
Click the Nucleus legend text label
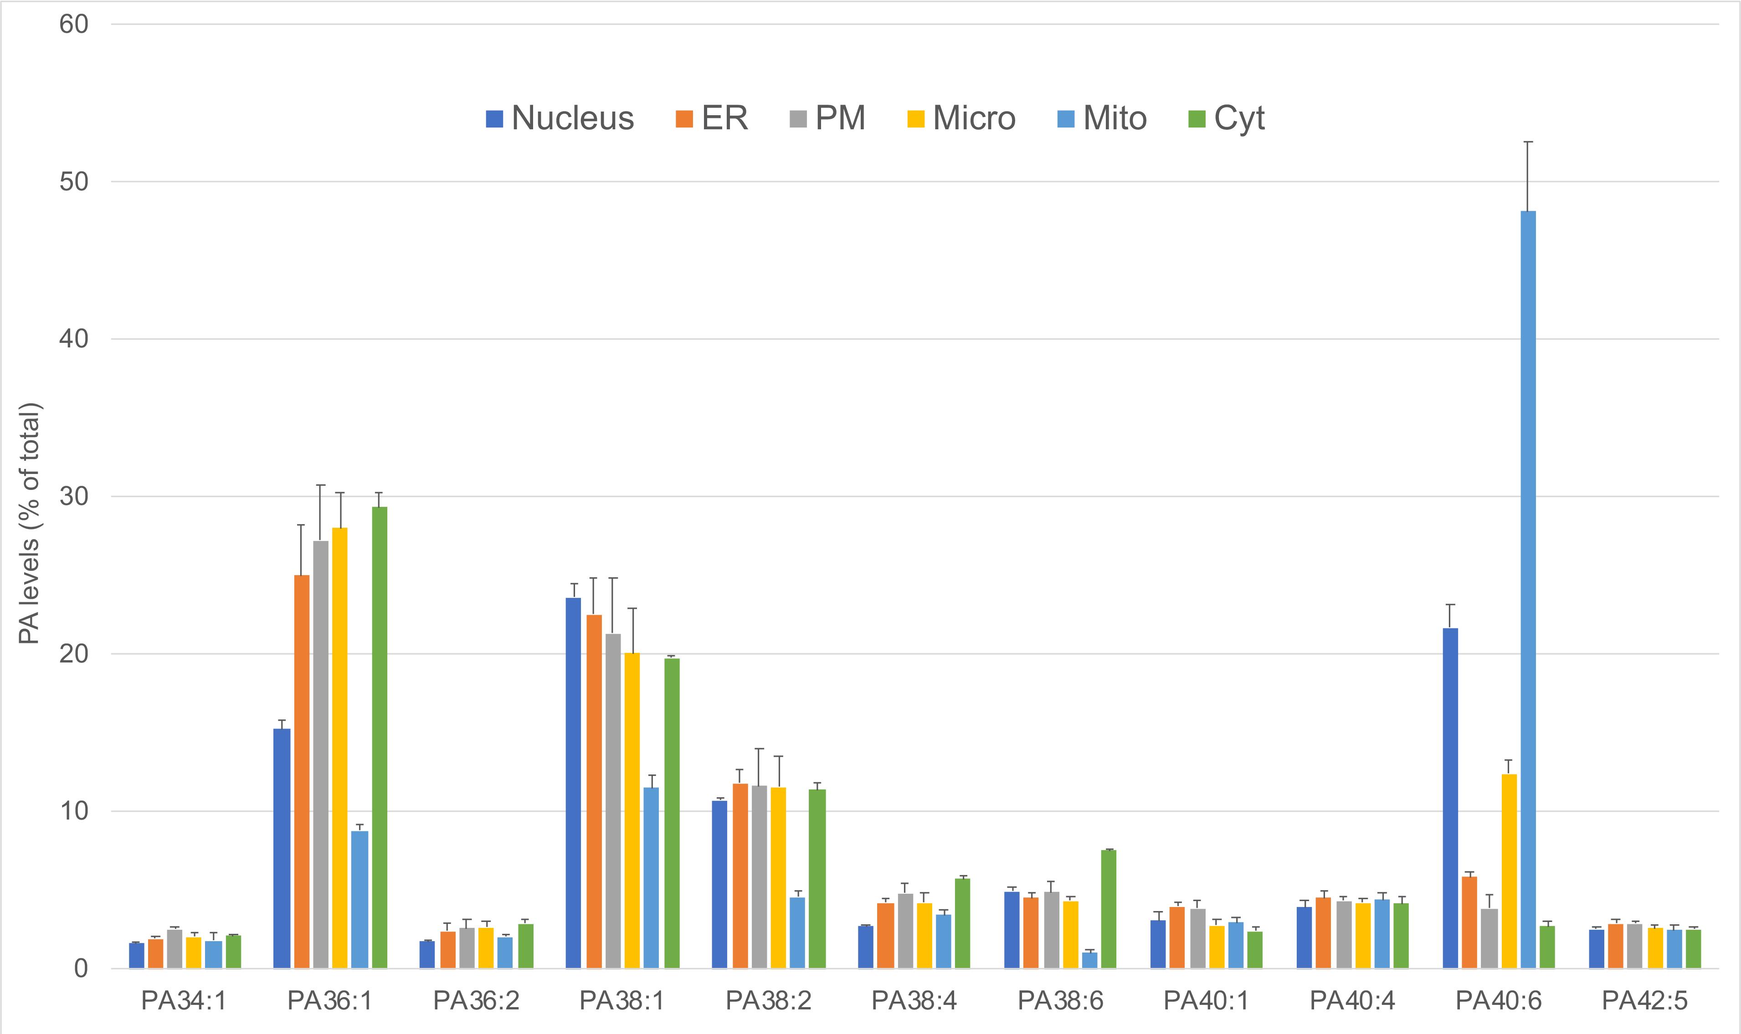click(572, 118)
